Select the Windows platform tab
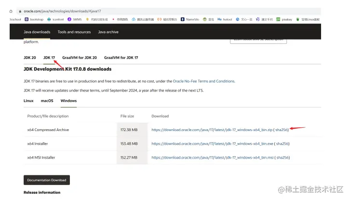The image size is (350, 200). [x=68, y=101]
